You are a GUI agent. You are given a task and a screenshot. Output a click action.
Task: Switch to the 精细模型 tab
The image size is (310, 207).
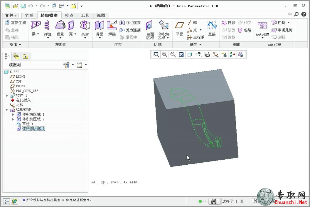[x=49, y=15]
